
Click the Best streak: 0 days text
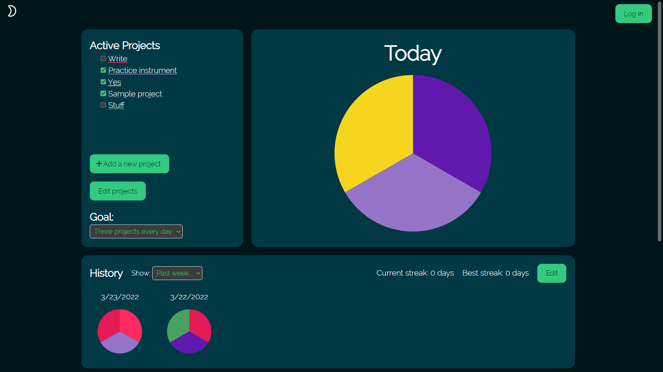click(496, 273)
